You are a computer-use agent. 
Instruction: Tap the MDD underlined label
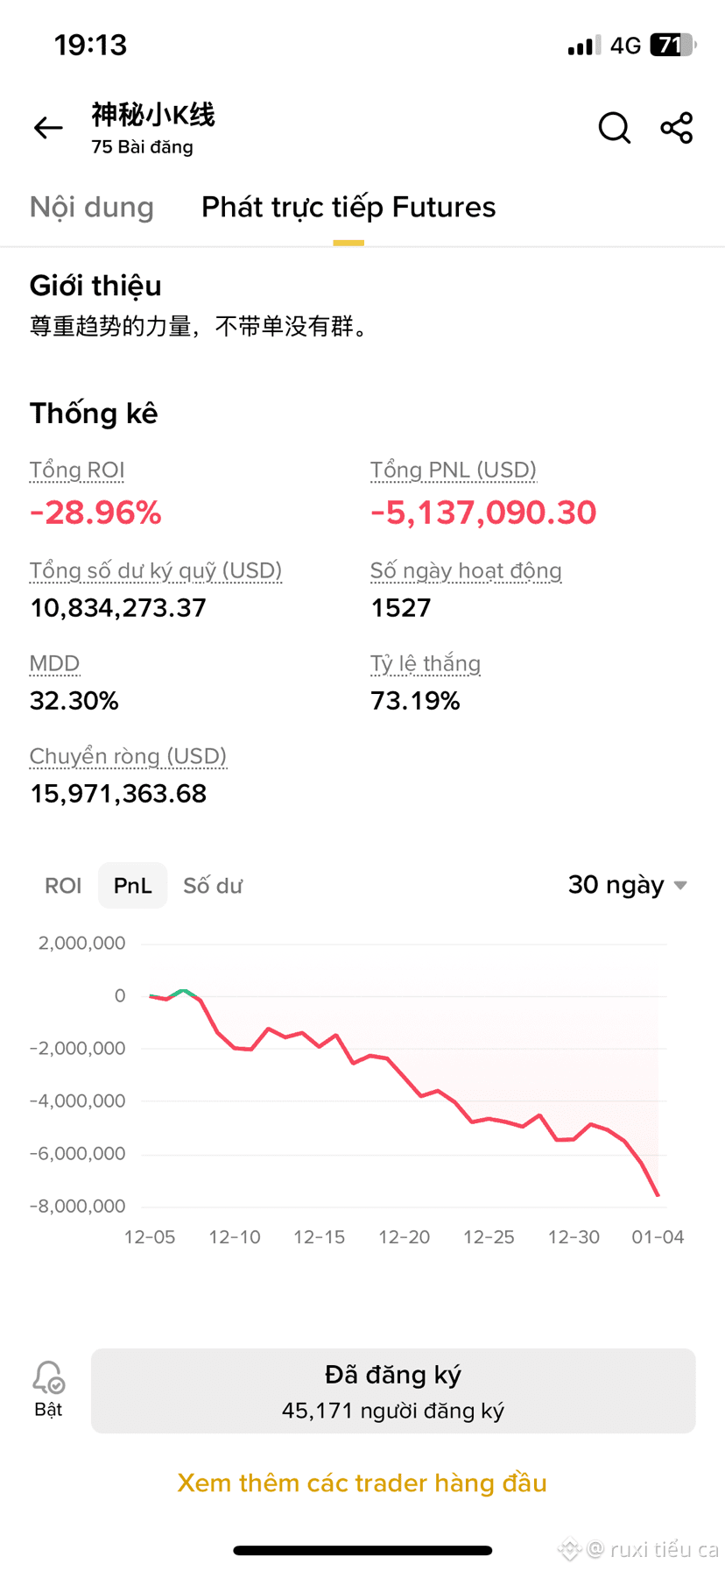pyautogui.click(x=54, y=663)
